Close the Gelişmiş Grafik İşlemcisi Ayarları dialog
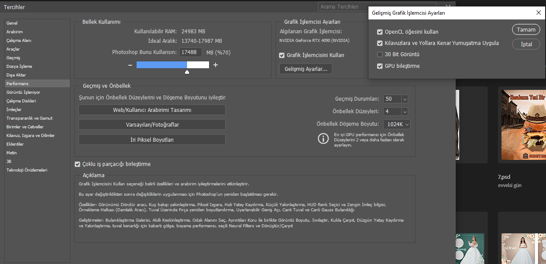Screen dimensions: 546x264 [x=538, y=13]
